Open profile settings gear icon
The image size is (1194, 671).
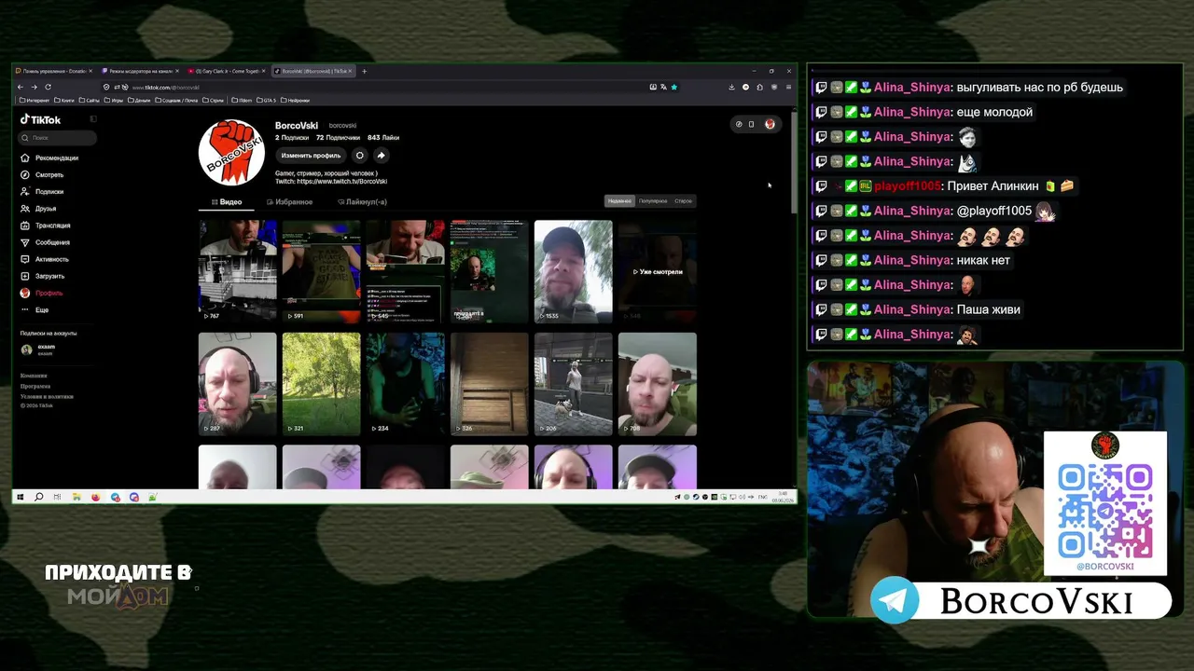pyautogui.click(x=359, y=156)
